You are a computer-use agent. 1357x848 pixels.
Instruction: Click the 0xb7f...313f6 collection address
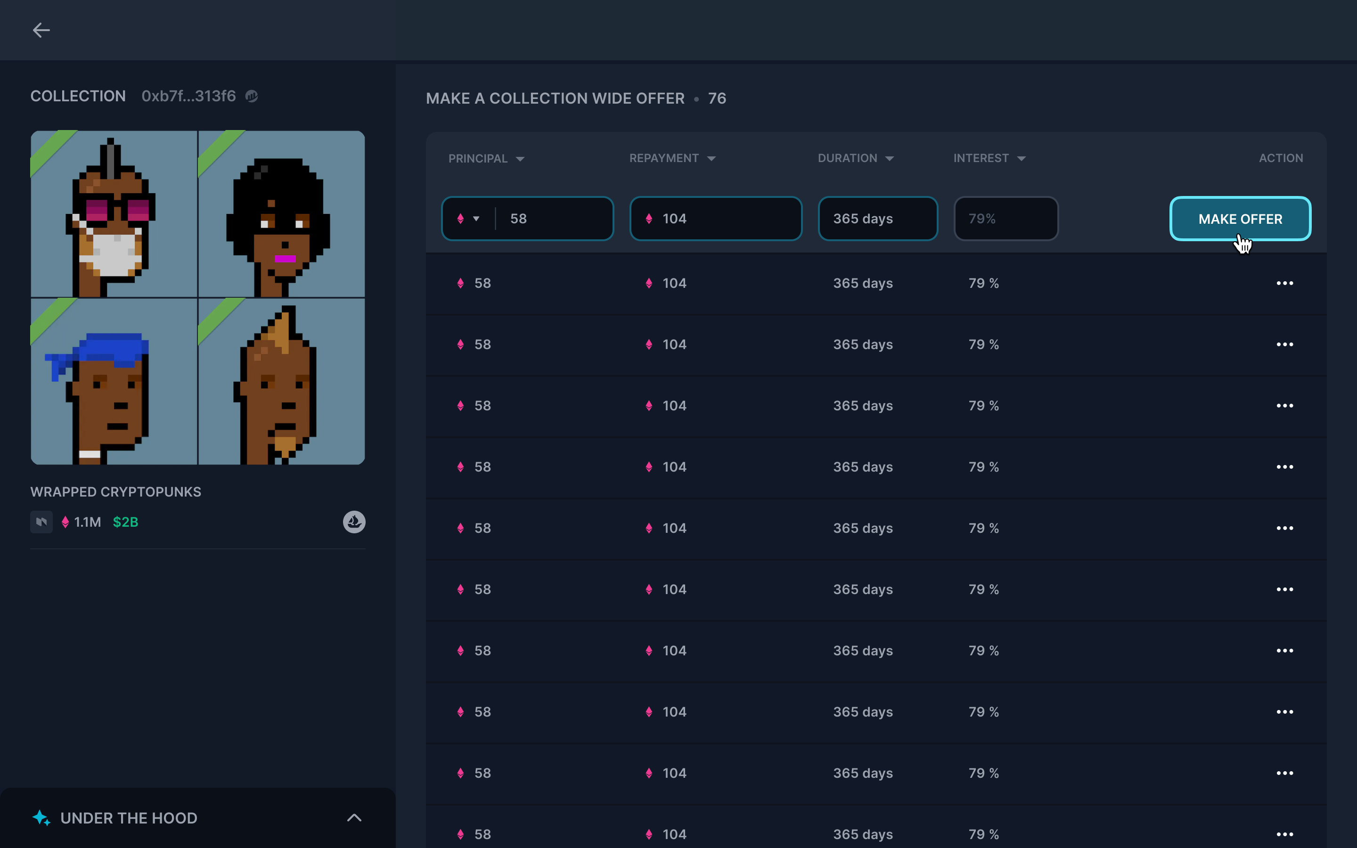[x=188, y=97]
